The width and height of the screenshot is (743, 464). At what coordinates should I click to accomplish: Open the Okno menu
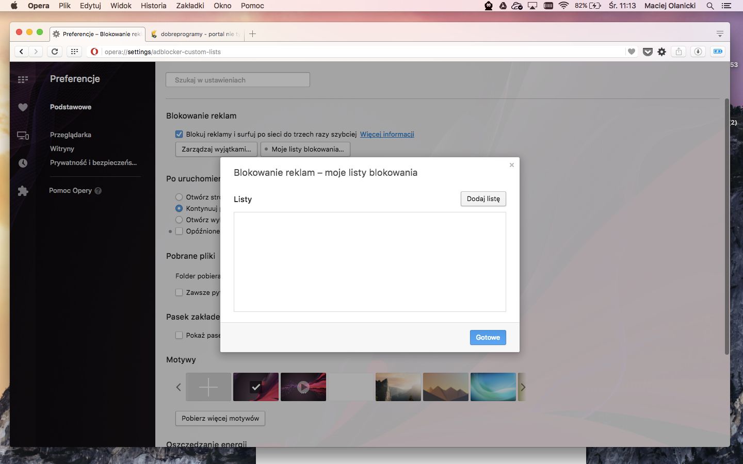click(x=222, y=6)
